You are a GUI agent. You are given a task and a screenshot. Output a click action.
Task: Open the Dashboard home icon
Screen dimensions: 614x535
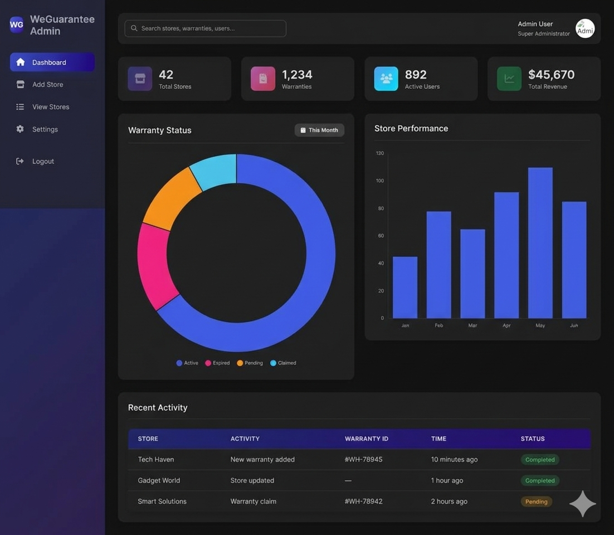click(21, 62)
